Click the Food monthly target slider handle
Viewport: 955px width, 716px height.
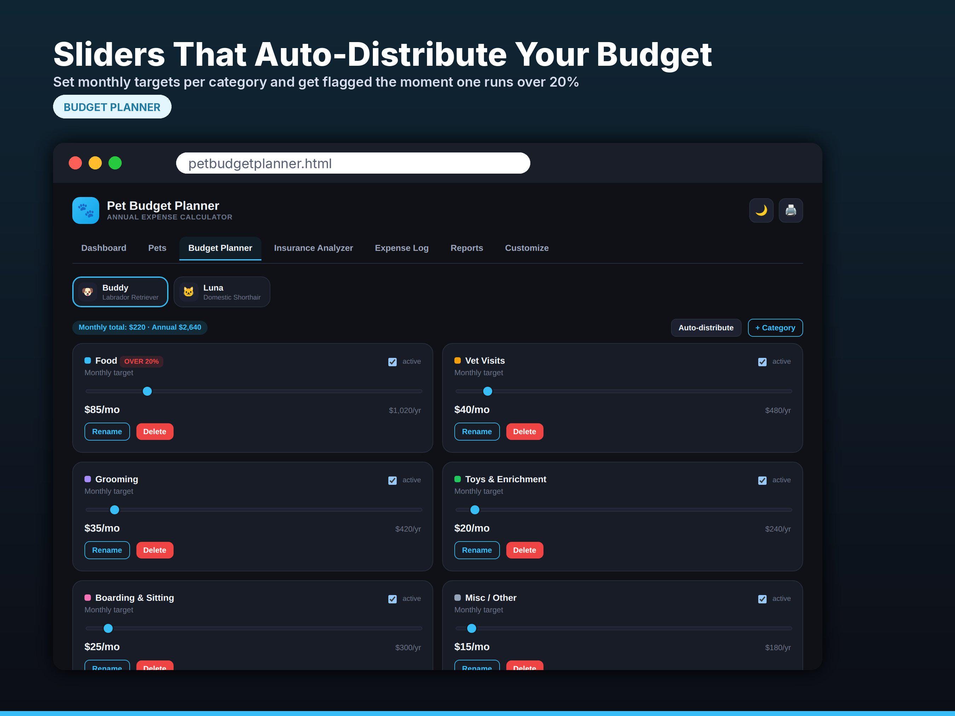(147, 391)
